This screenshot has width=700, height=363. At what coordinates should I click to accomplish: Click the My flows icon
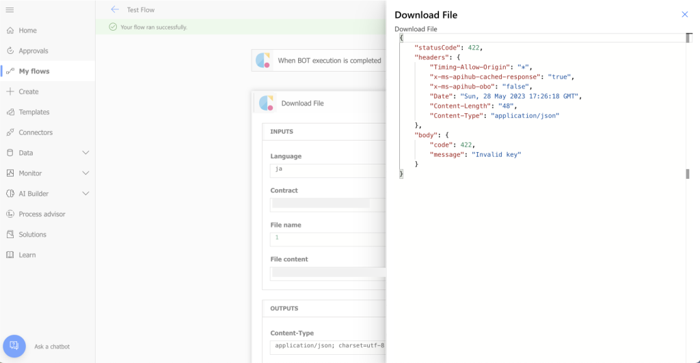[10, 71]
